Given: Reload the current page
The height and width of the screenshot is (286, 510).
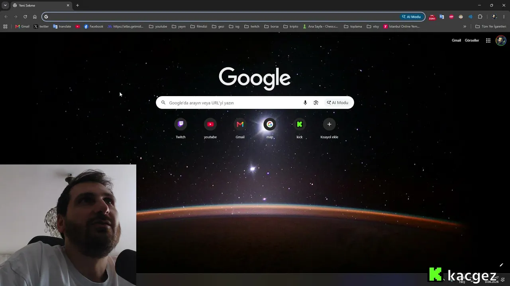Looking at the screenshot, I should [x=25, y=17].
